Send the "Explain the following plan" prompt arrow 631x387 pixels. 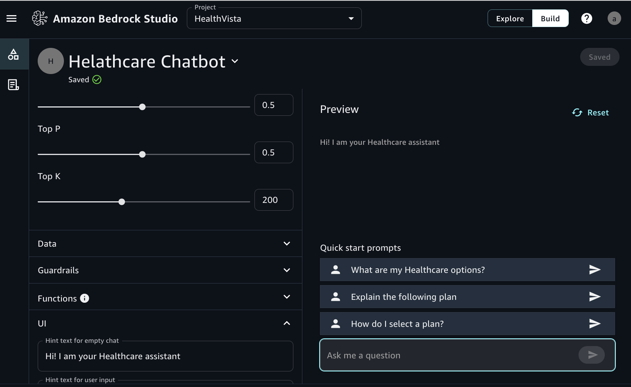tap(595, 297)
